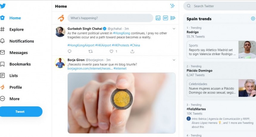This screenshot has width=256, height=137.
Task: Like Gurbaksh Singh Chahal's tweet
Action: 112,51
